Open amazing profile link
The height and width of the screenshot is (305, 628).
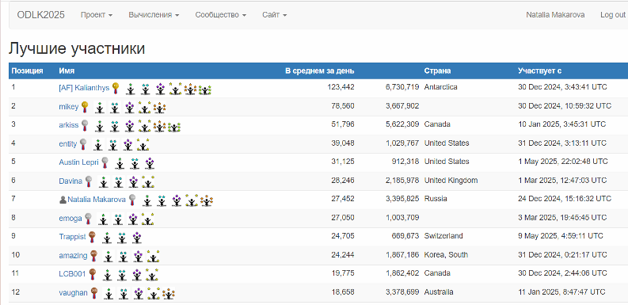pos(74,255)
